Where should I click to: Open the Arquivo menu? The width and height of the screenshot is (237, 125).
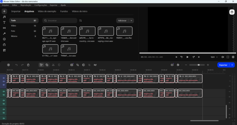point(5,5)
